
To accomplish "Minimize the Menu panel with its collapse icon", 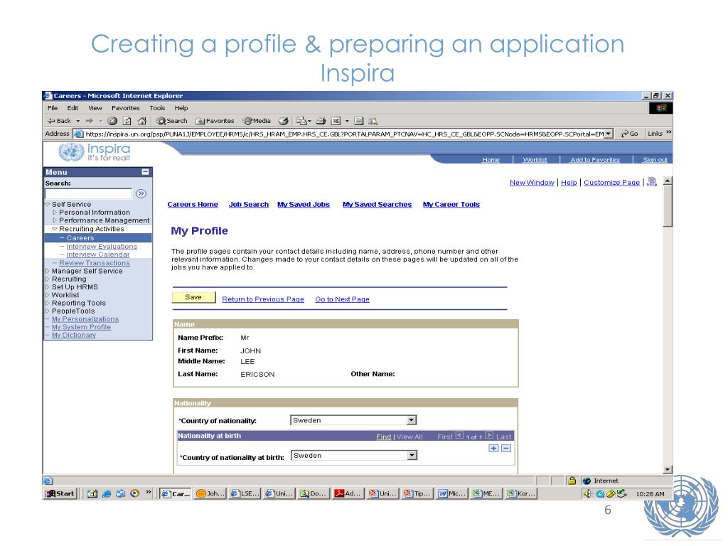I will point(145,172).
